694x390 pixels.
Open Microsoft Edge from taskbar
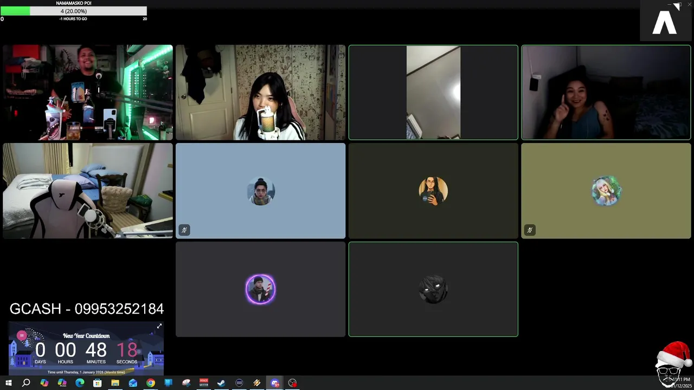click(x=80, y=383)
